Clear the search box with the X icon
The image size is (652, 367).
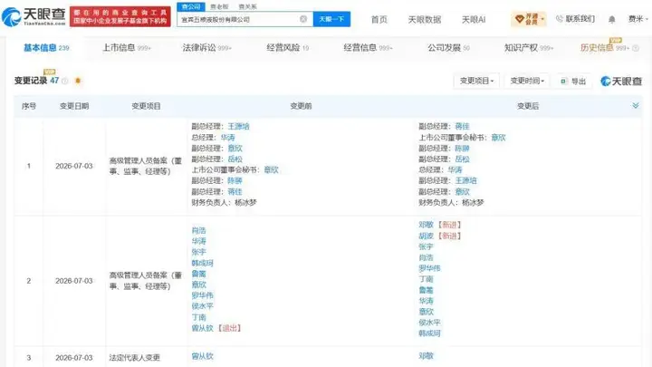pos(303,19)
